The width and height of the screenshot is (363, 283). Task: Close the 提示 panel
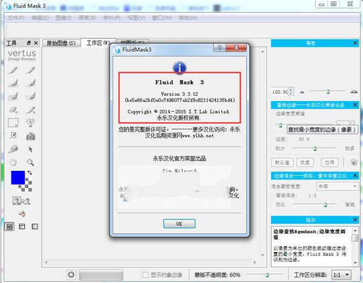355,219
